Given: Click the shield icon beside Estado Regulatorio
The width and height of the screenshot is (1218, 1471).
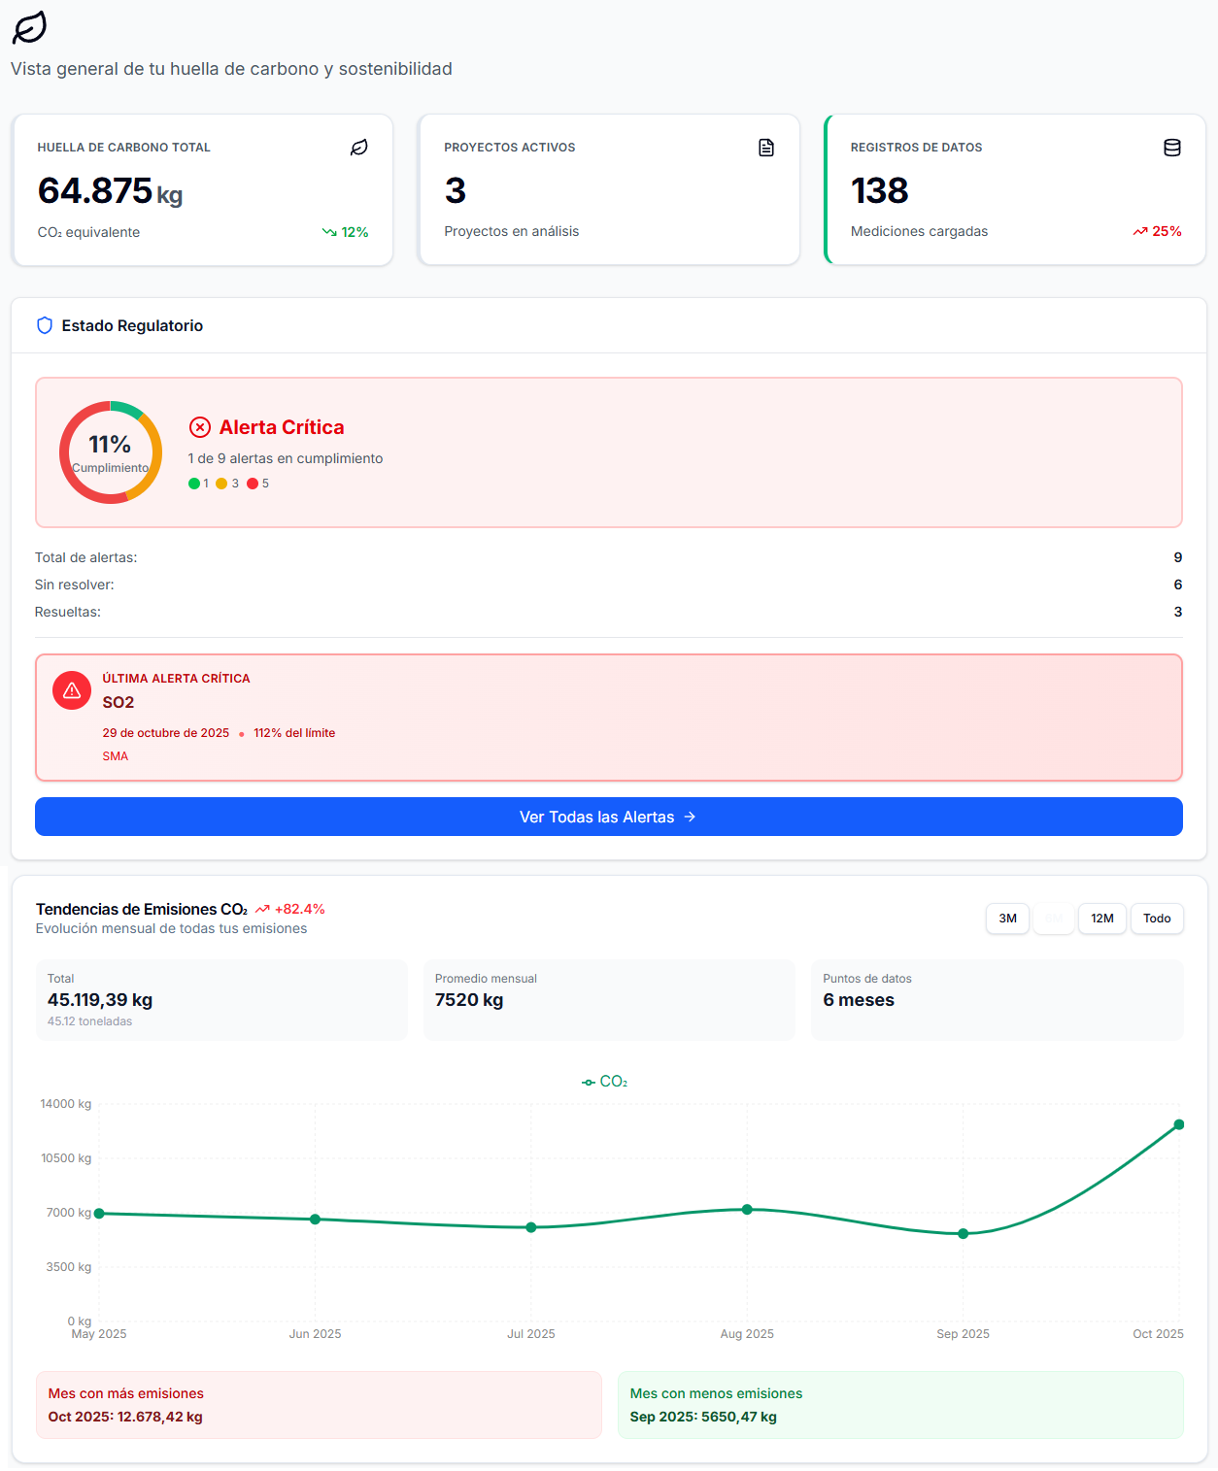Looking at the screenshot, I should point(45,325).
